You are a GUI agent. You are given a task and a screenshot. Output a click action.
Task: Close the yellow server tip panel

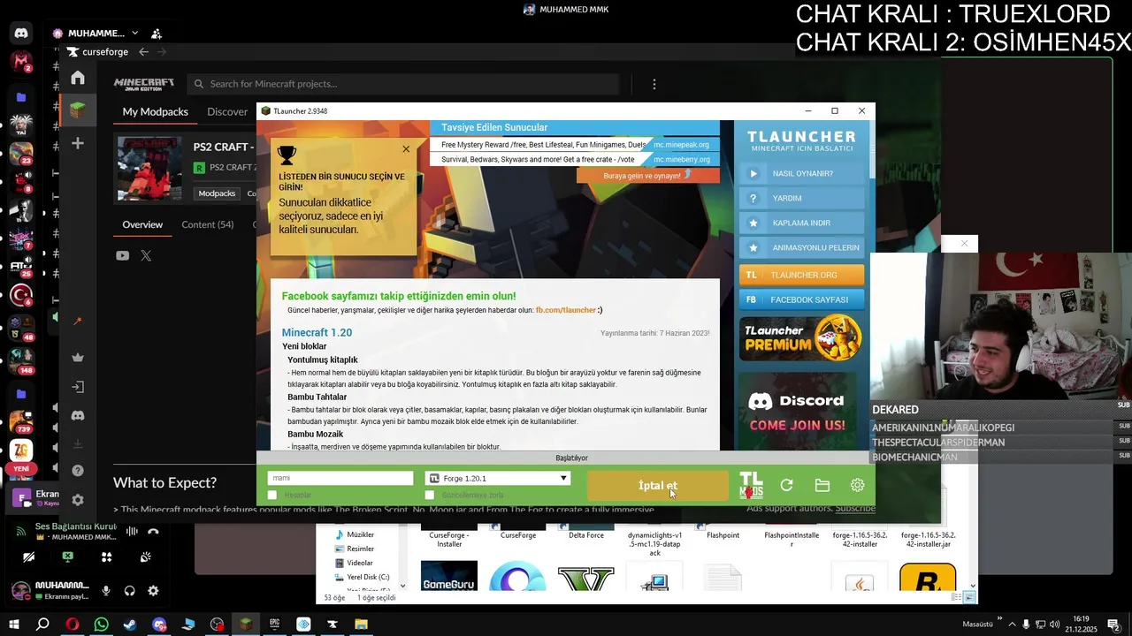coord(406,148)
